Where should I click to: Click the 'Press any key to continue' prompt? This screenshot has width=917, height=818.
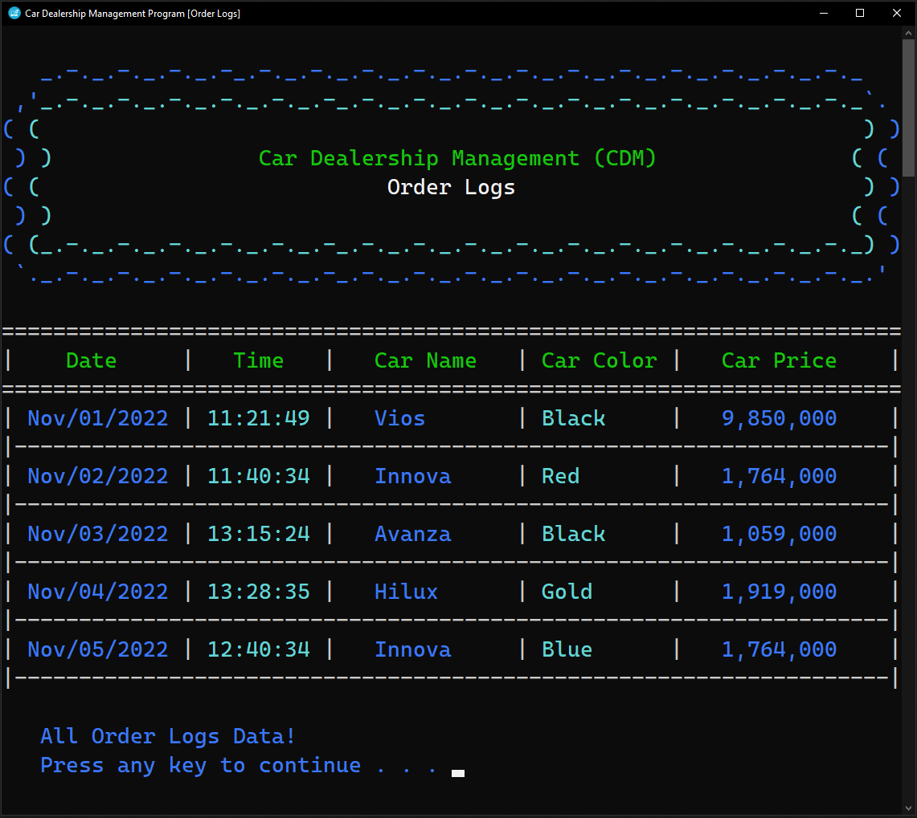(201, 765)
